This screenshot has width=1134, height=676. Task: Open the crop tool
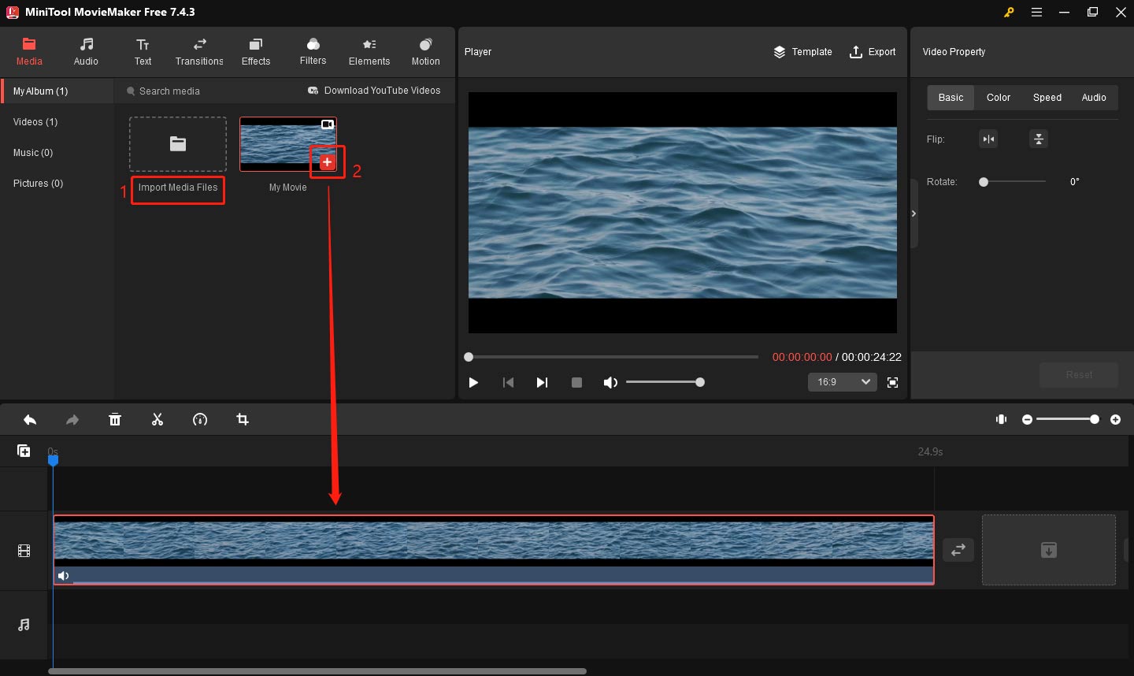(x=243, y=420)
